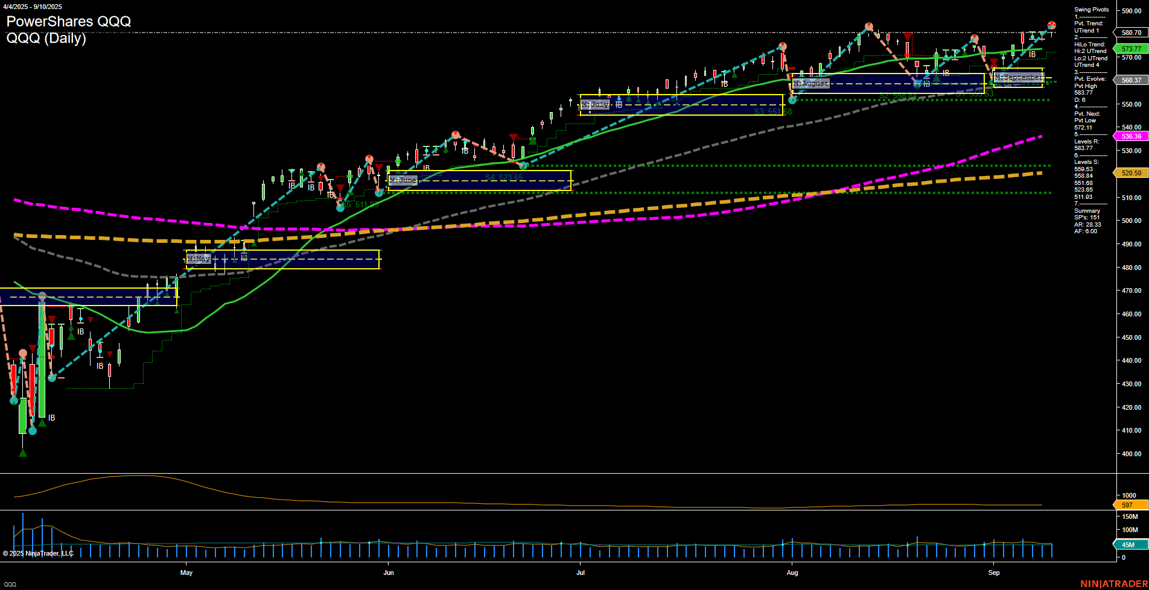Select the green 573.77 price axis marker
Viewport: 1149px width, 590px height.
(x=1131, y=49)
